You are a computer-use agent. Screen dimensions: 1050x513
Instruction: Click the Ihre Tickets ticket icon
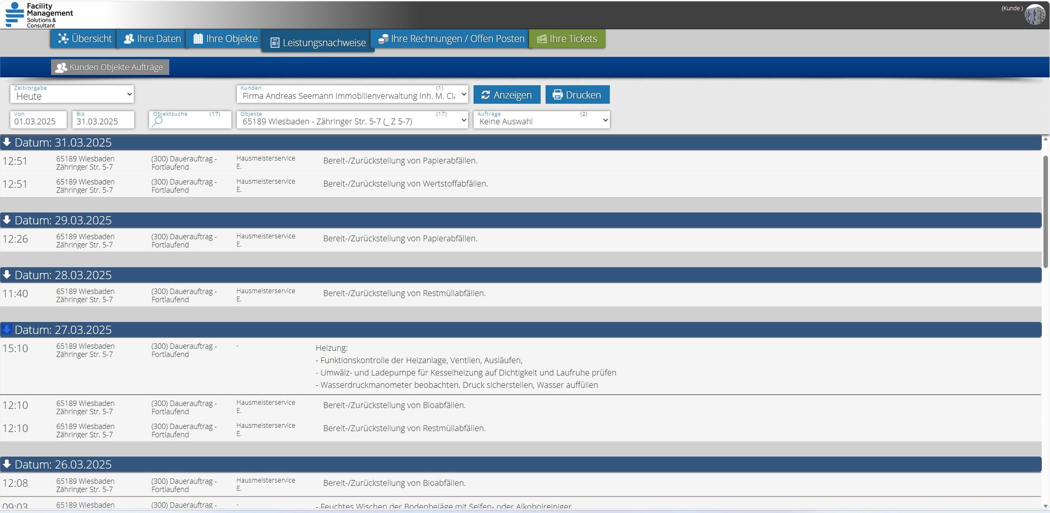pos(542,39)
